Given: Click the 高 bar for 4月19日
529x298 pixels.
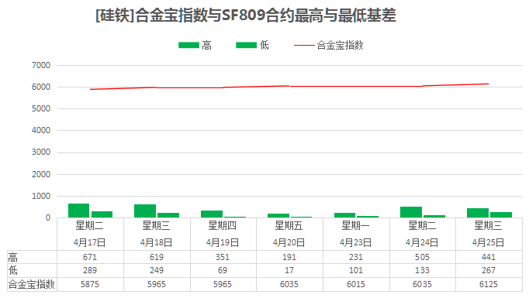Looking at the screenshot, I should coord(212,214).
